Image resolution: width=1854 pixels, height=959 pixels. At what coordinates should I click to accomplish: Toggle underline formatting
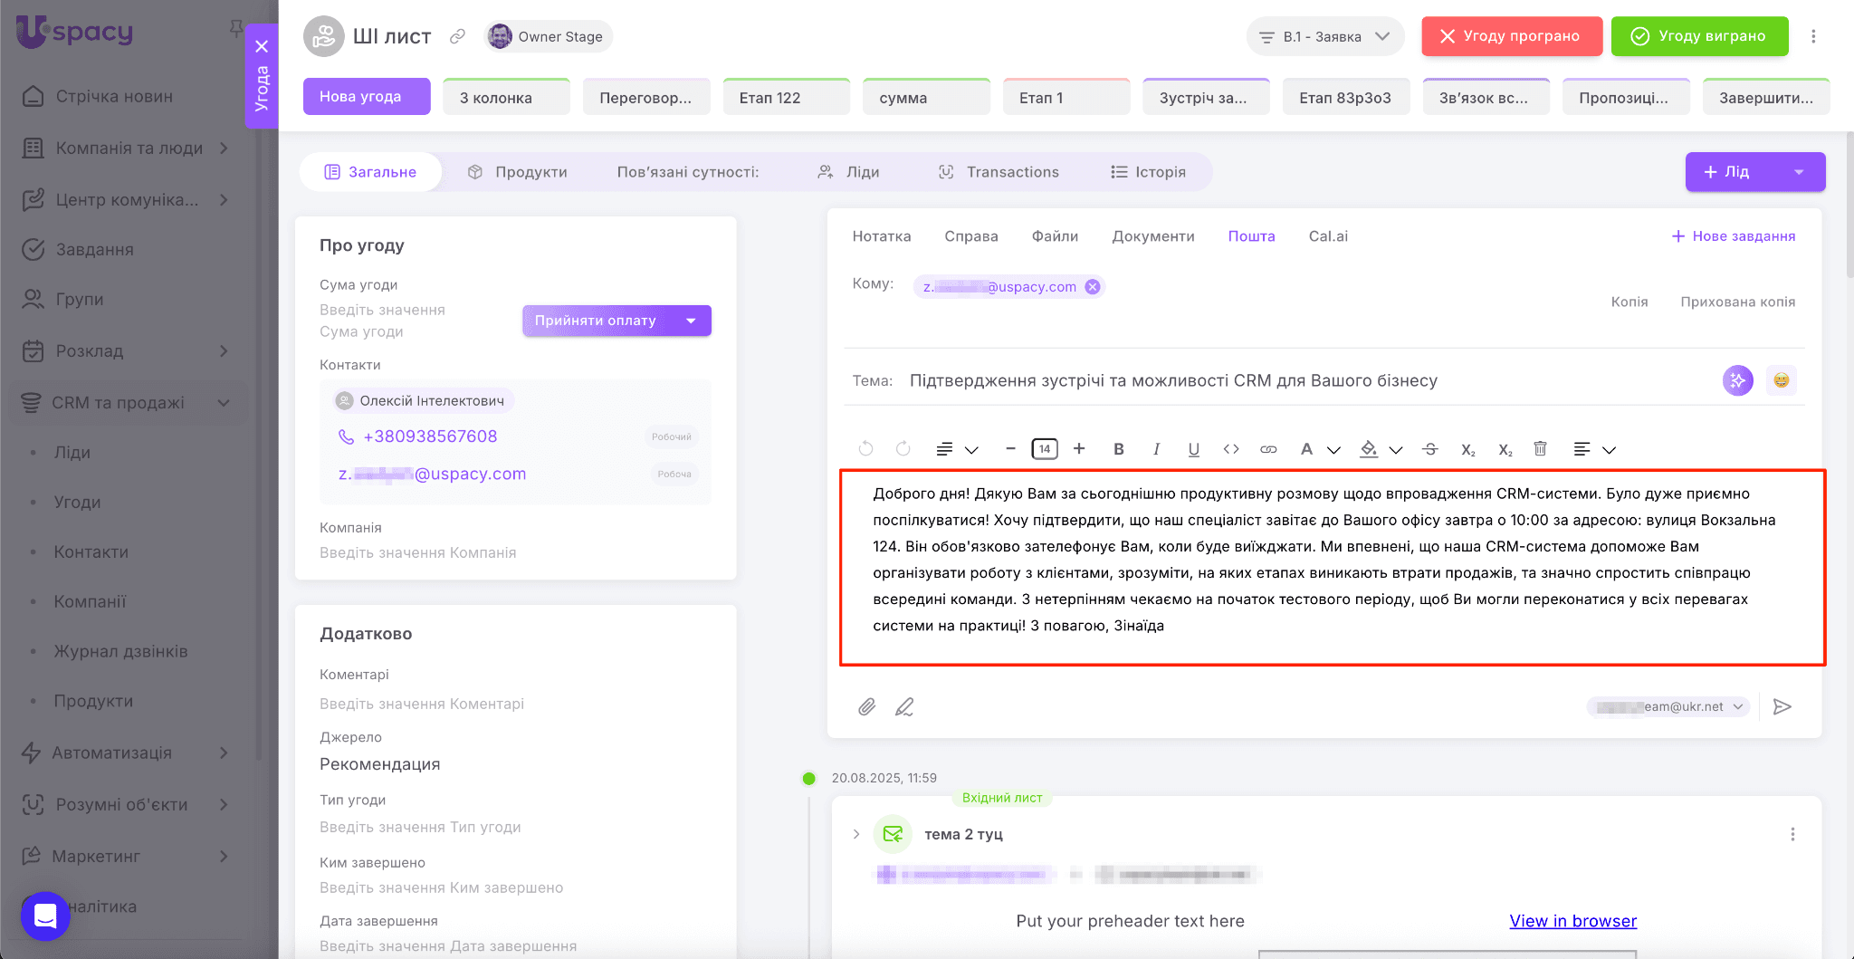pyautogui.click(x=1193, y=449)
